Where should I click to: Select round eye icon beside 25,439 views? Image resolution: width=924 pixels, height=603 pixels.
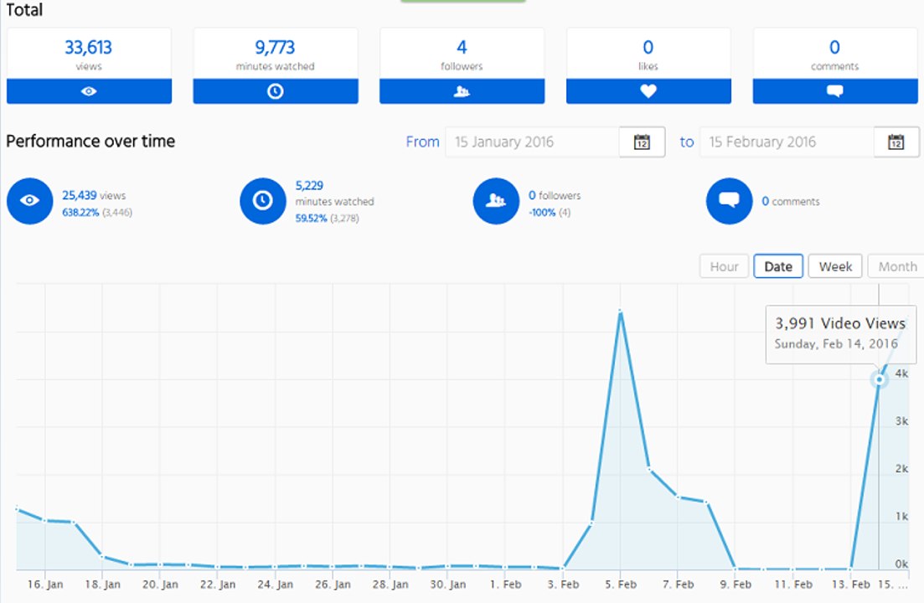tap(29, 201)
